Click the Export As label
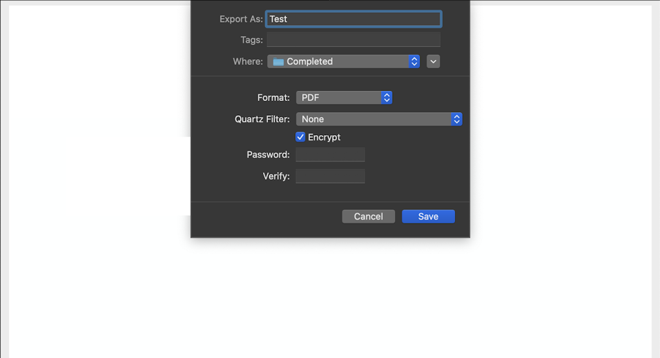Image resolution: width=660 pixels, height=358 pixels. click(x=241, y=19)
